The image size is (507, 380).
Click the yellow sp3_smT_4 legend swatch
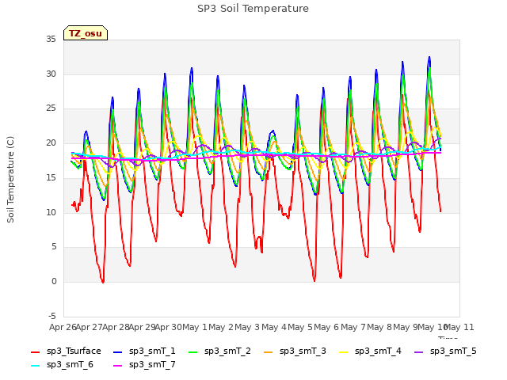pyautogui.click(x=343, y=351)
